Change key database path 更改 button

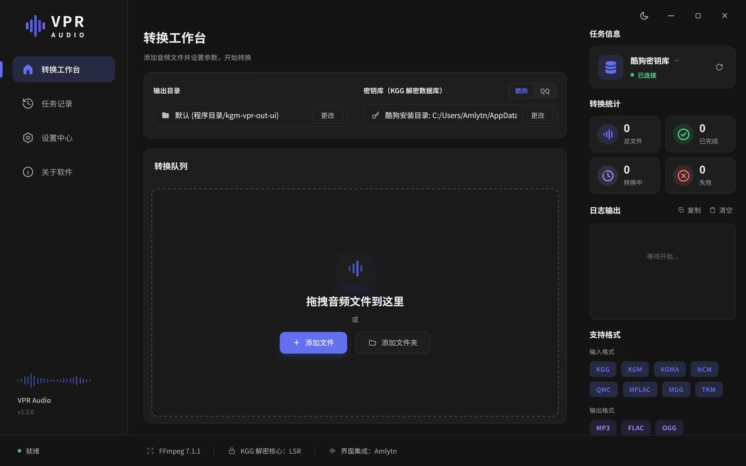point(538,115)
